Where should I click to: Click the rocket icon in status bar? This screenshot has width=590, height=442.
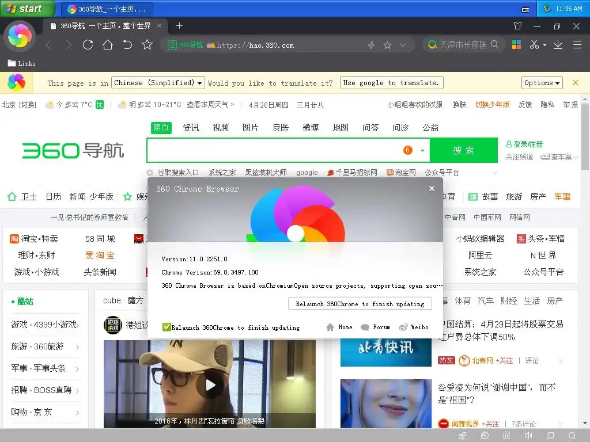462,436
